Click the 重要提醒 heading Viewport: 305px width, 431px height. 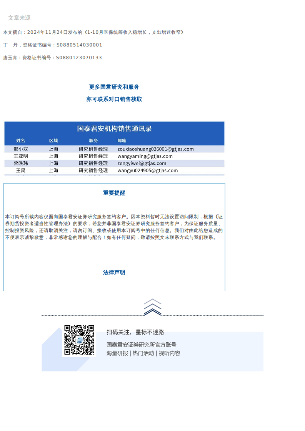pyautogui.click(x=114, y=193)
